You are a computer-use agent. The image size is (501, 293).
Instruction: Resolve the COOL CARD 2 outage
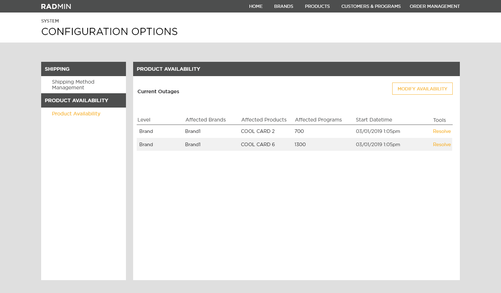(x=442, y=131)
